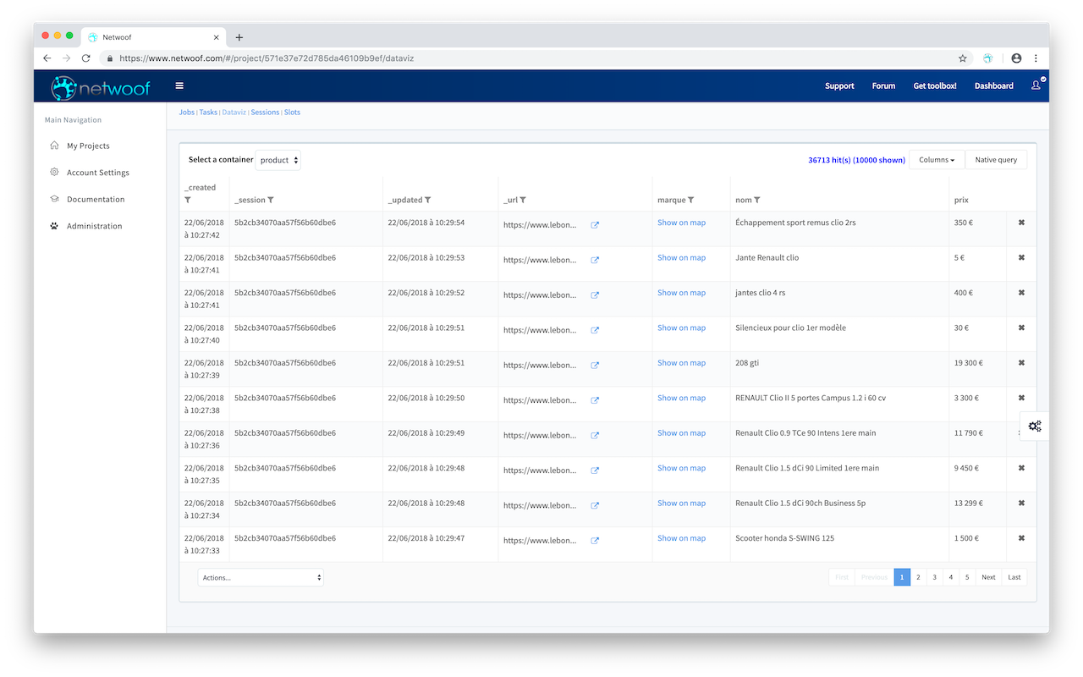
Task: Delete the Silencieux pour clio row
Action: click(x=1021, y=327)
